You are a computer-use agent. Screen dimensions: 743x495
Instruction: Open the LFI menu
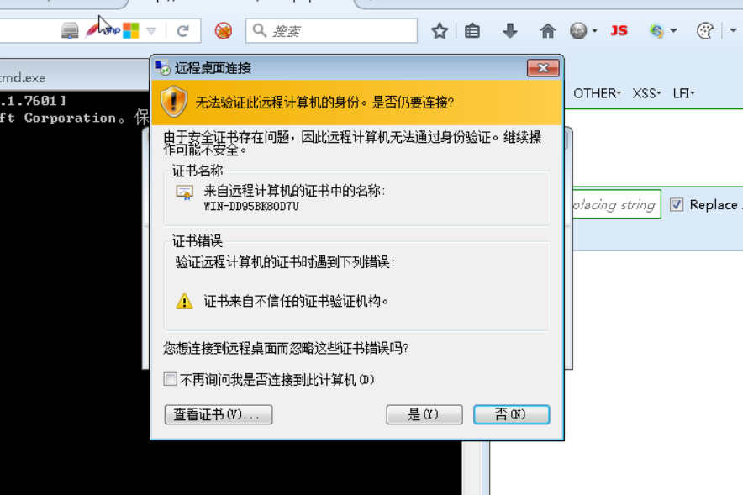(x=683, y=93)
